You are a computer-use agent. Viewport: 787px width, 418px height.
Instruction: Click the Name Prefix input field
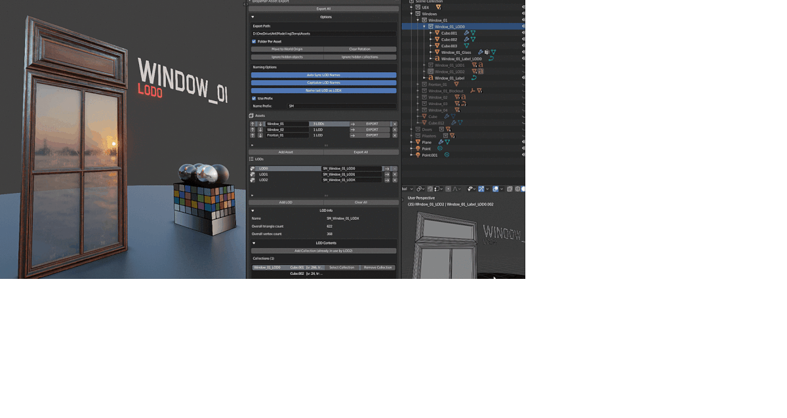(342, 106)
